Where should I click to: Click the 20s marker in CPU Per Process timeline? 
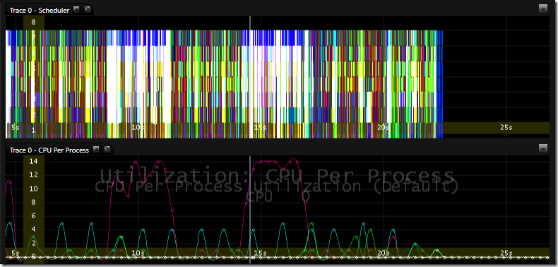point(383,253)
